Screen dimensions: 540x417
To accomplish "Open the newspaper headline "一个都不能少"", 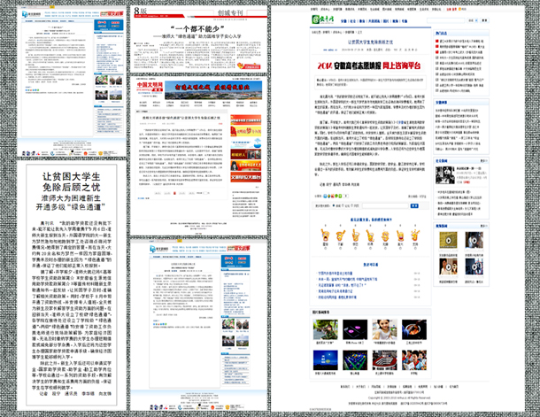I will [198, 27].
